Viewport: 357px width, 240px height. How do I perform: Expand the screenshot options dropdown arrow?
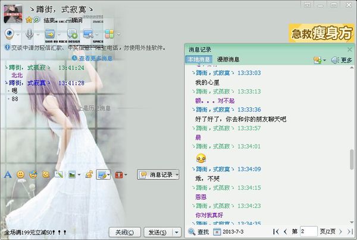108,175
